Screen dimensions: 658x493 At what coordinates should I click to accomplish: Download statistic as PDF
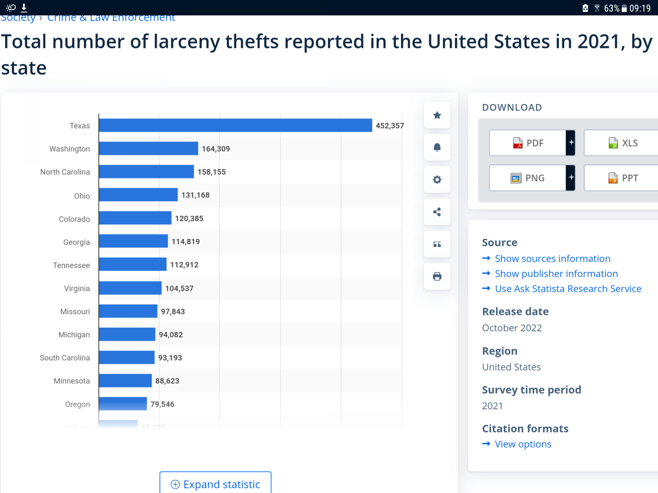[x=528, y=143]
